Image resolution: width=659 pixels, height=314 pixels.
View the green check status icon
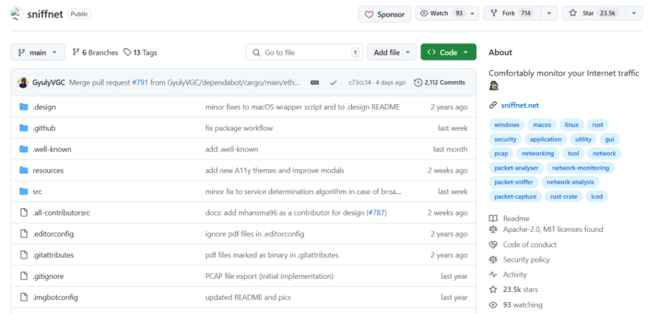333,83
